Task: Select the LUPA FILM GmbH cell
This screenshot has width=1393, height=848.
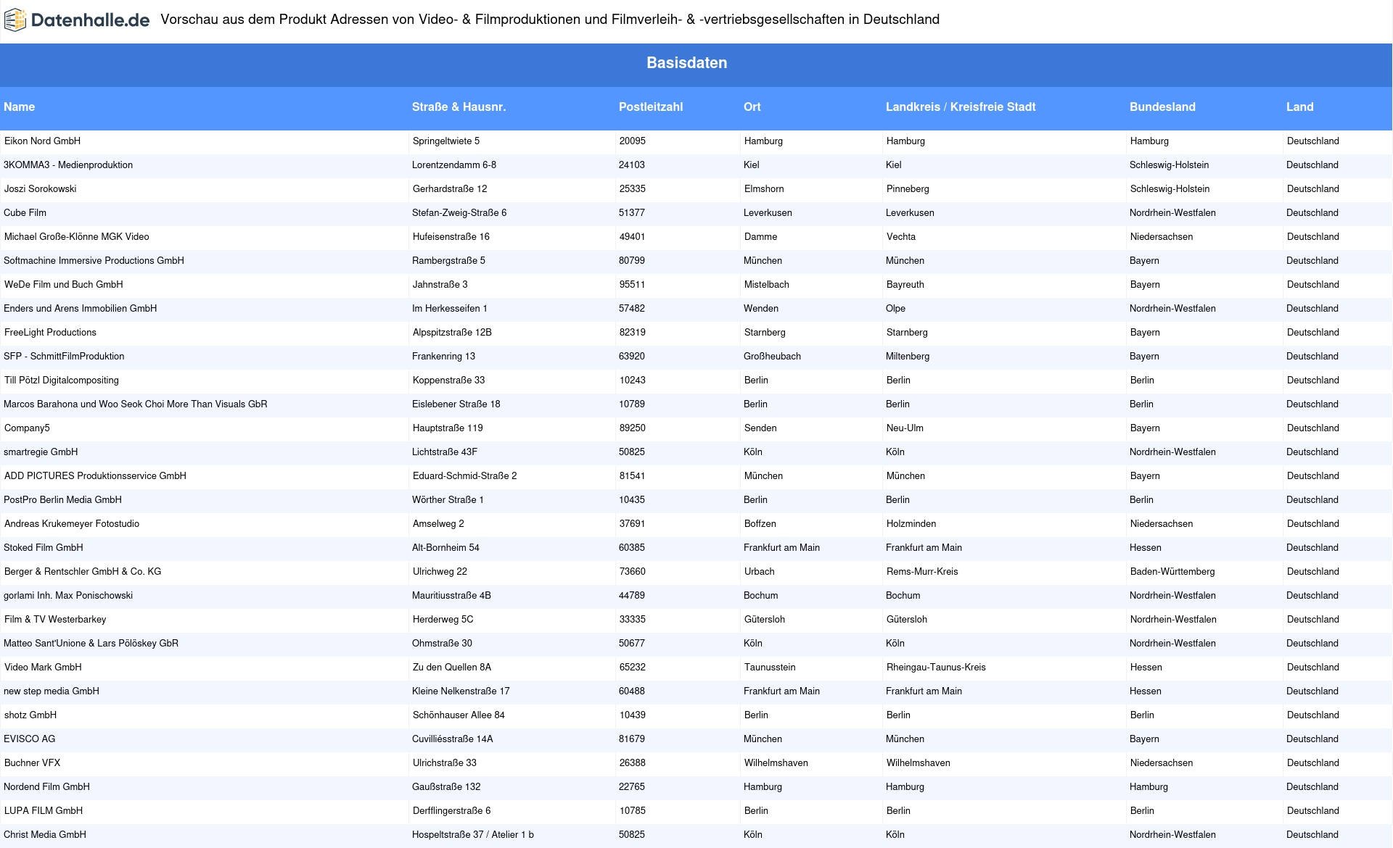Action: coord(44,811)
